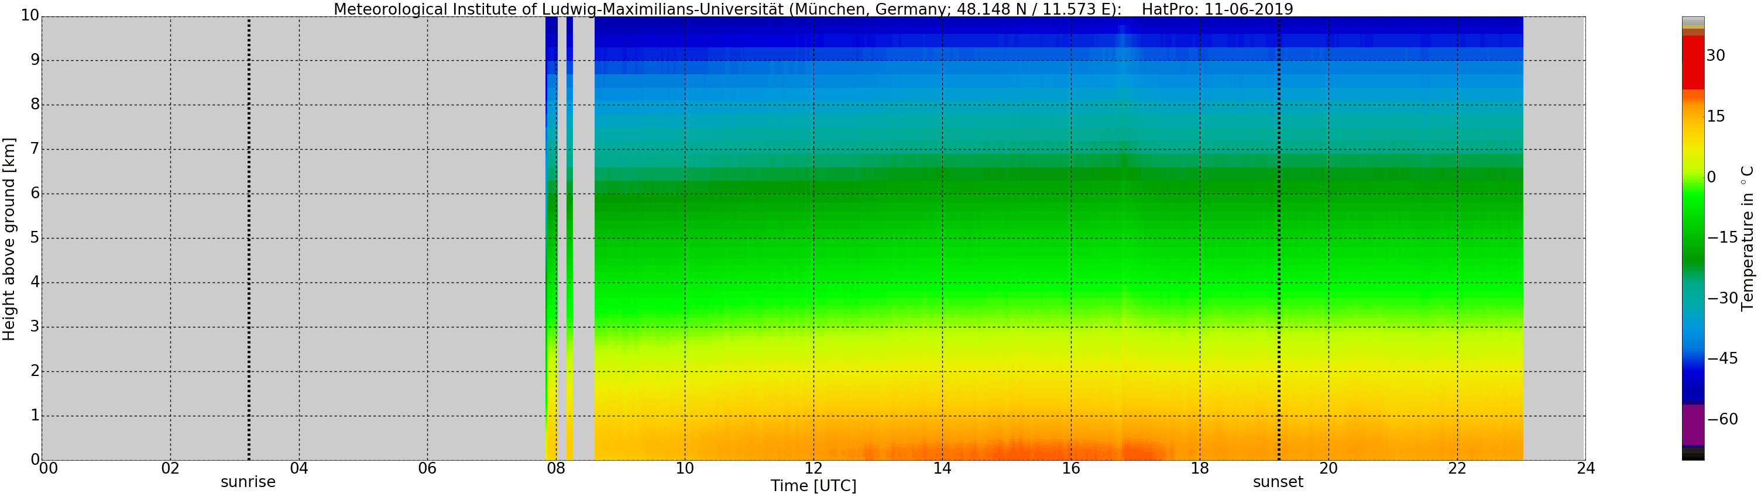Click the "sunrise" label below the axis
The width and height of the screenshot is (1761, 497).
[248, 482]
